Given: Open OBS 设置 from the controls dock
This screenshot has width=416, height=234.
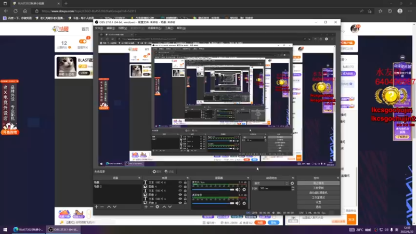Looking at the screenshot, I should point(318,202).
